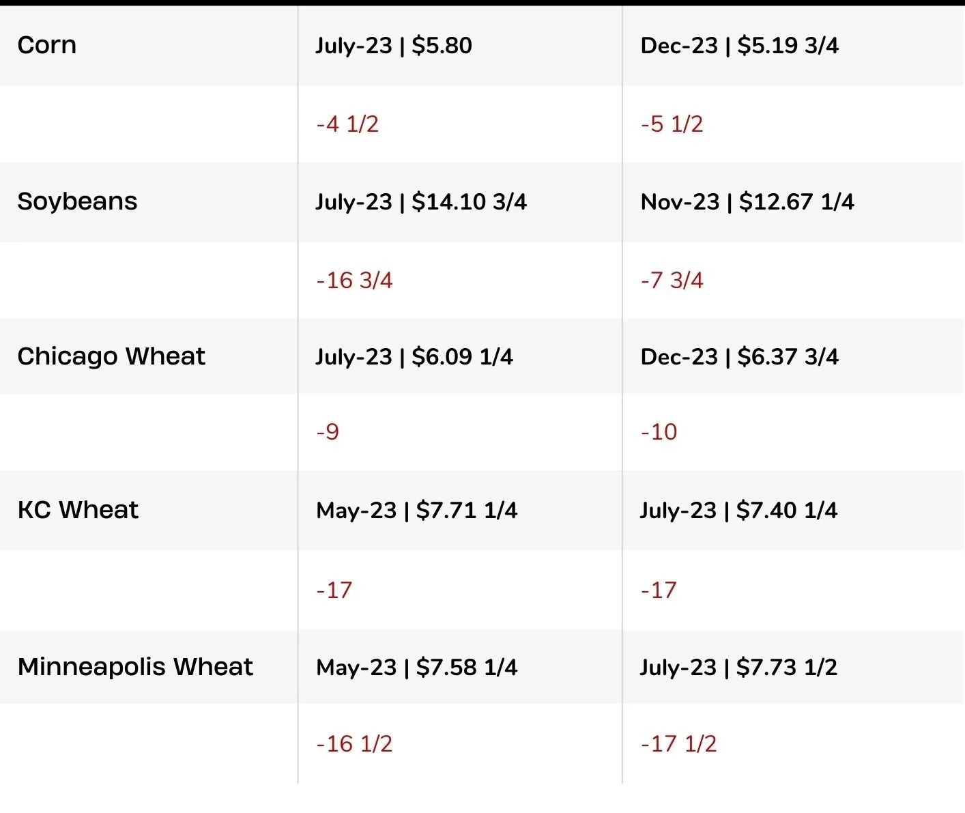The image size is (965, 813).
Task: Select Minneapolis Wheat change -17 1/2
Action: click(678, 744)
